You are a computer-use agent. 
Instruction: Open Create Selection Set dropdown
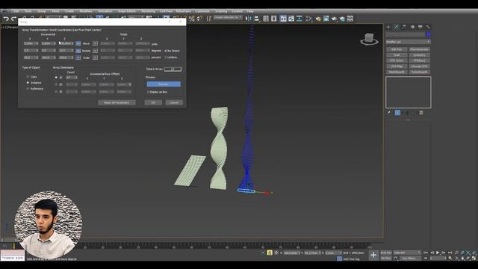[x=228, y=18]
